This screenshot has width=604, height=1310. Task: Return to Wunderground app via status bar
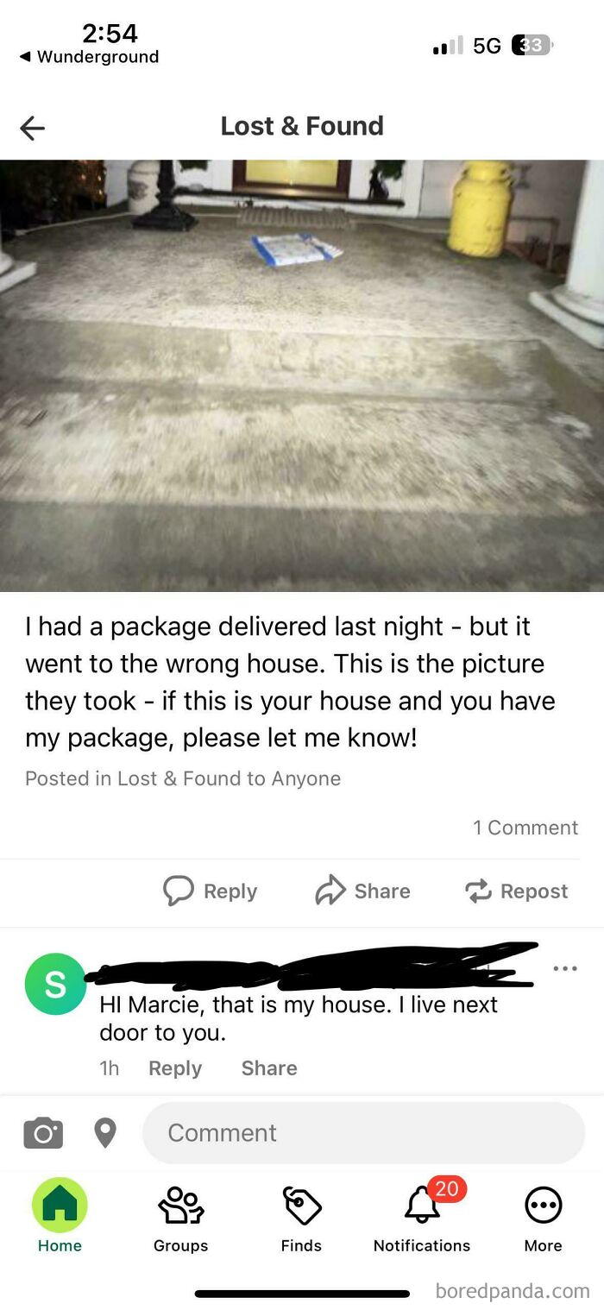[x=89, y=57]
